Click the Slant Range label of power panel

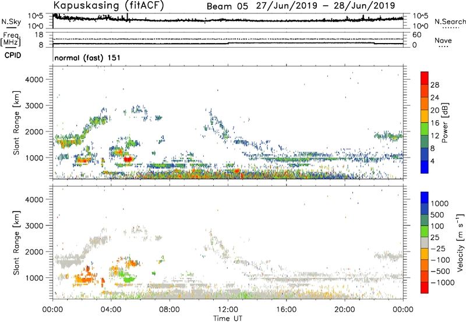tap(16, 123)
